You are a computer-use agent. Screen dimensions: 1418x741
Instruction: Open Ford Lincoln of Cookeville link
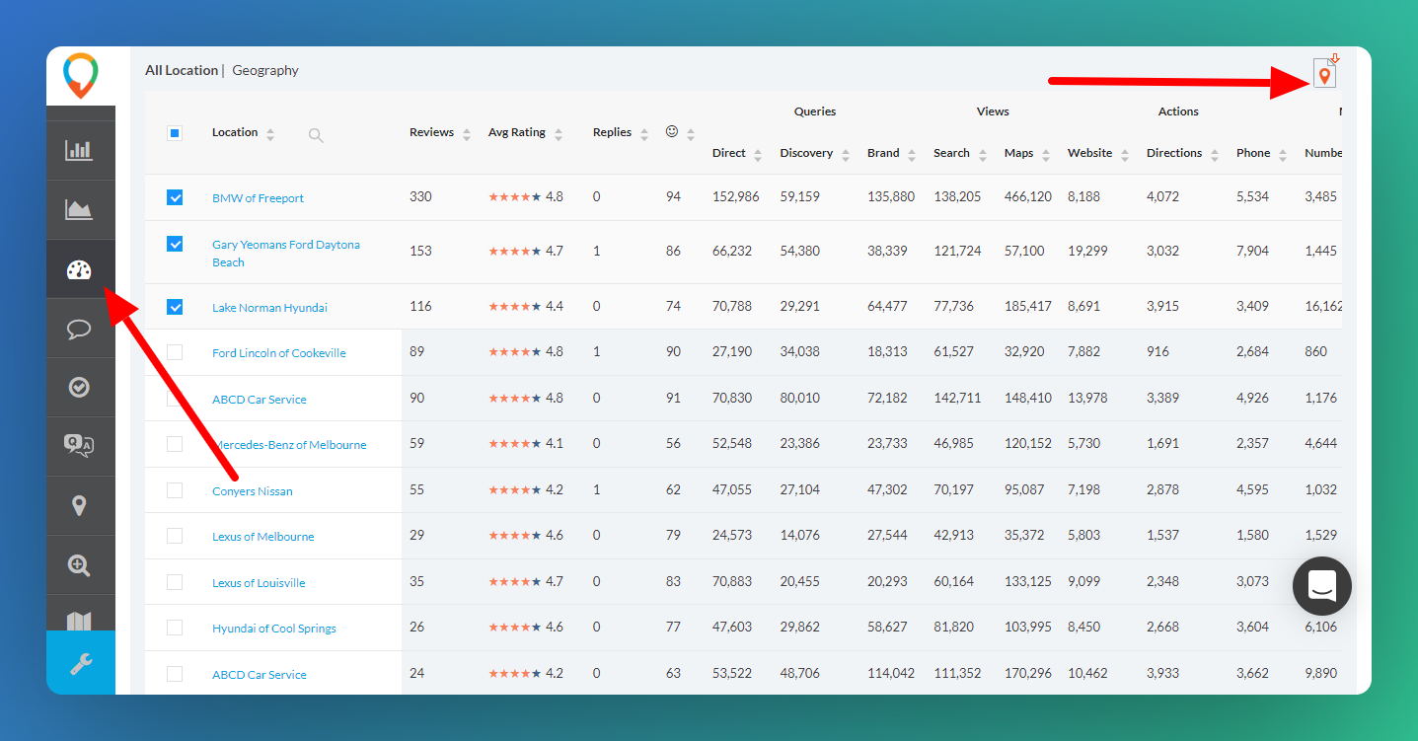(x=279, y=353)
